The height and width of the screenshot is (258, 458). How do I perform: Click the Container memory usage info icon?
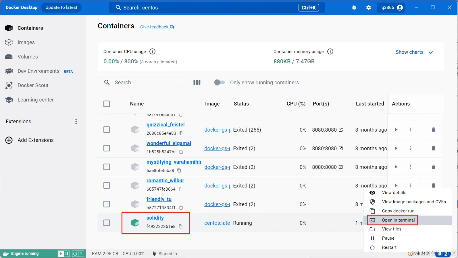tap(330, 52)
